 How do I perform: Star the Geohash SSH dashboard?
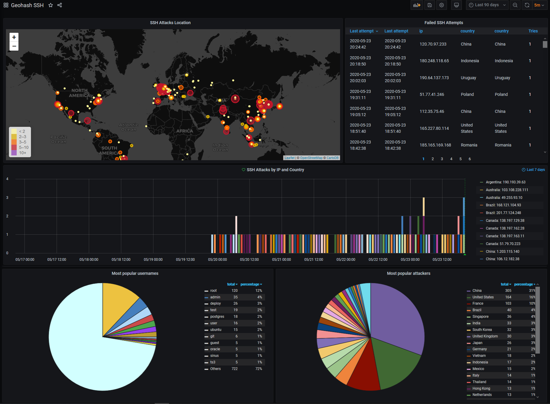(x=51, y=5)
